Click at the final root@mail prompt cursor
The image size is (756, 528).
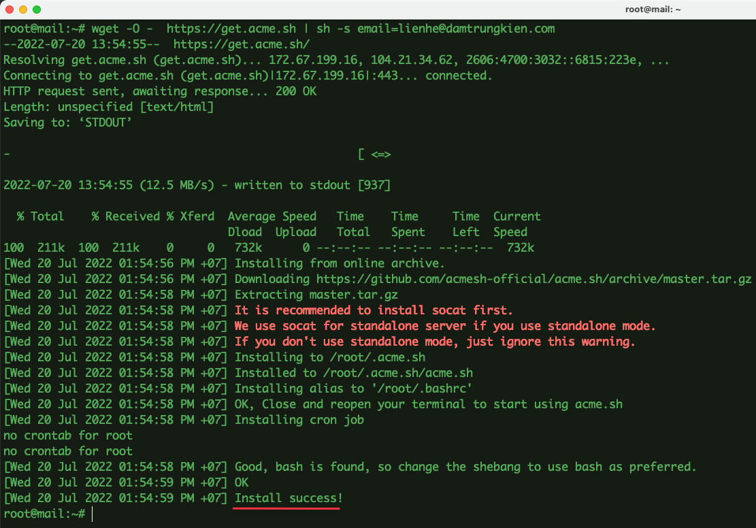[92, 514]
